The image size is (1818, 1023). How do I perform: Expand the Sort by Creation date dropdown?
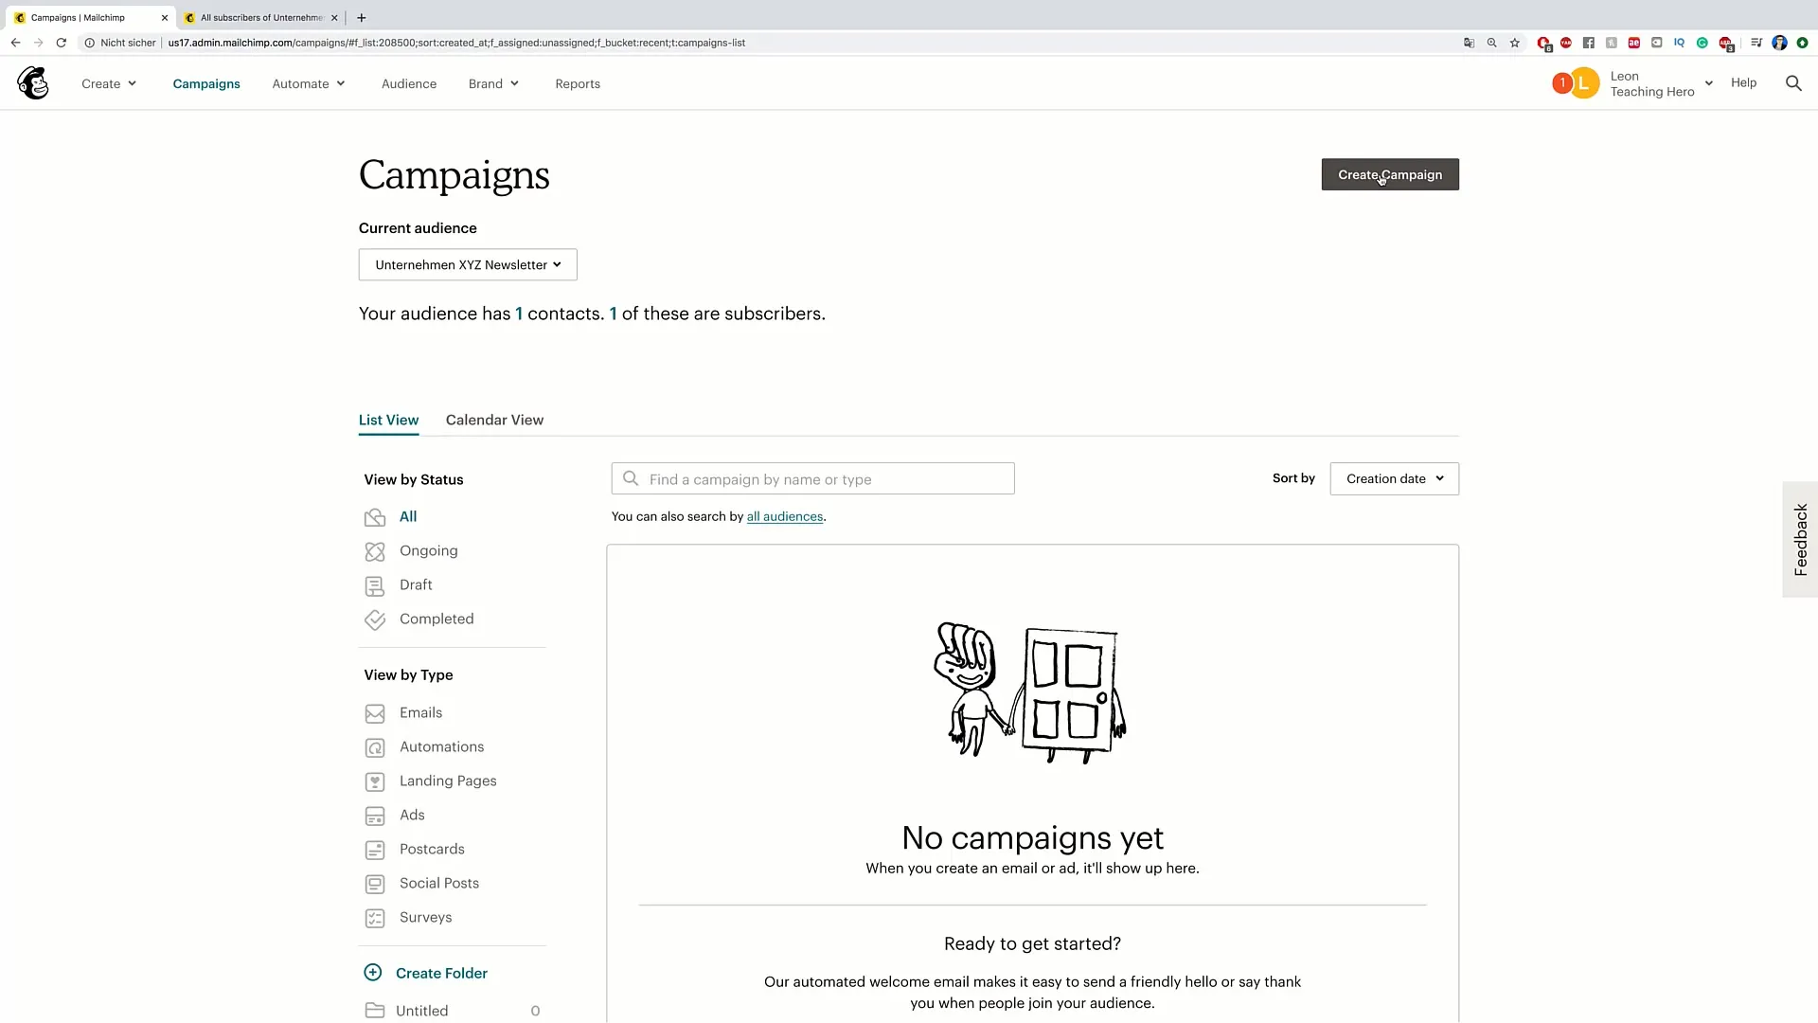click(1392, 478)
